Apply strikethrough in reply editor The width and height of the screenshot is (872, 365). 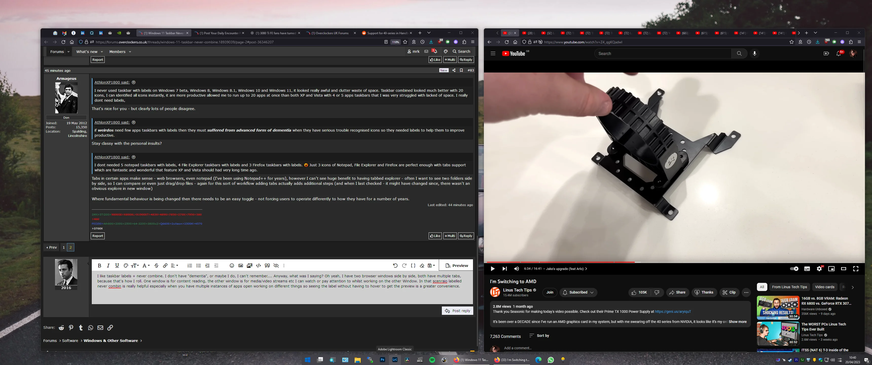coord(156,265)
